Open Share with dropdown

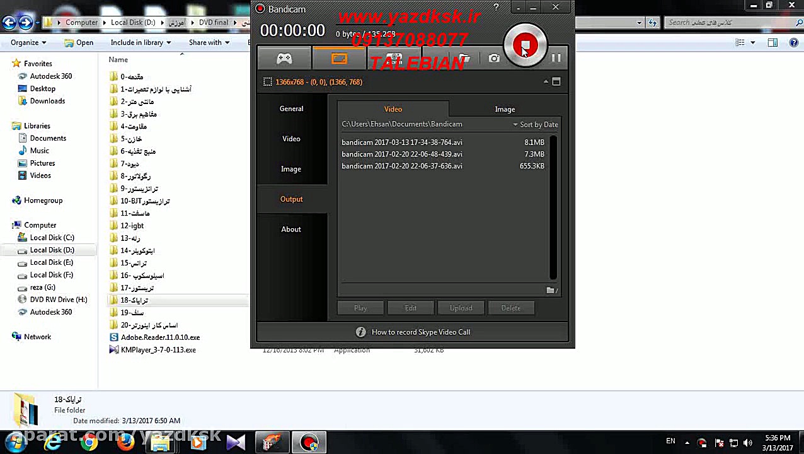point(210,42)
